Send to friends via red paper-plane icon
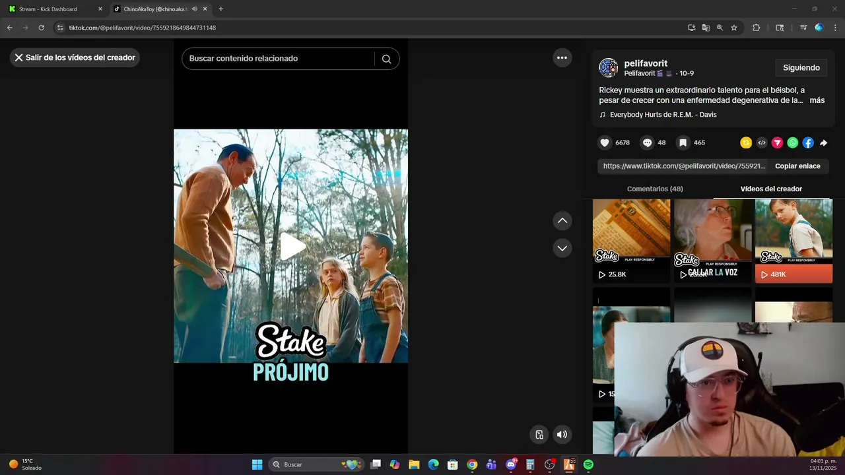845x475 pixels. 777,142
